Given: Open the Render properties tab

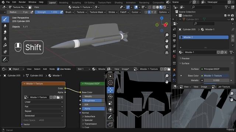Looking at the screenshot, I should [x=174, y=36].
